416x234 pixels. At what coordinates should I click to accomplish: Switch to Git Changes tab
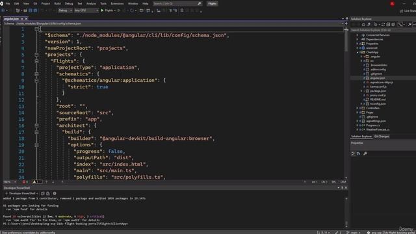(x=382, y=136)
